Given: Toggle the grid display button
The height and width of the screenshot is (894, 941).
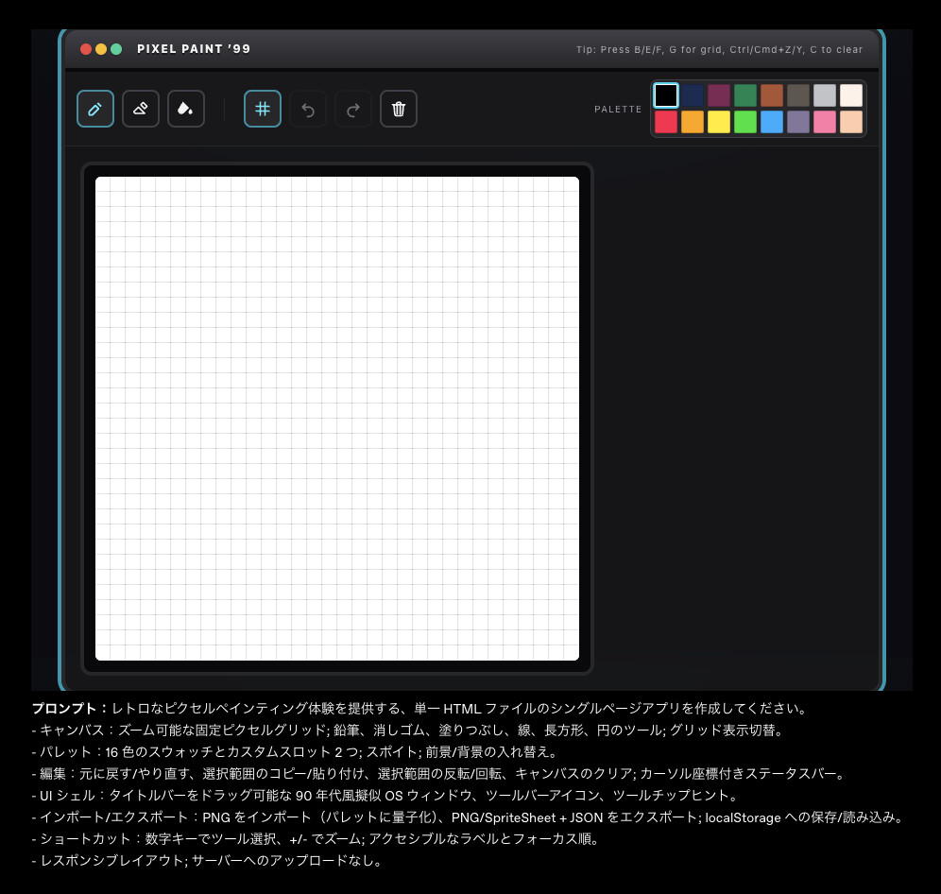Looking at the screenshot, I should pyautogui.click(x=263, y=109).
